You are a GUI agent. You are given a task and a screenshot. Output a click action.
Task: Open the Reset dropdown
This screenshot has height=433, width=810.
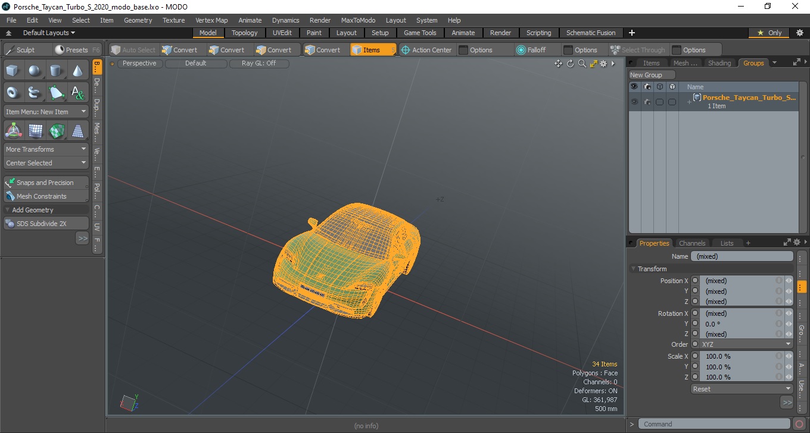[742, 389]
